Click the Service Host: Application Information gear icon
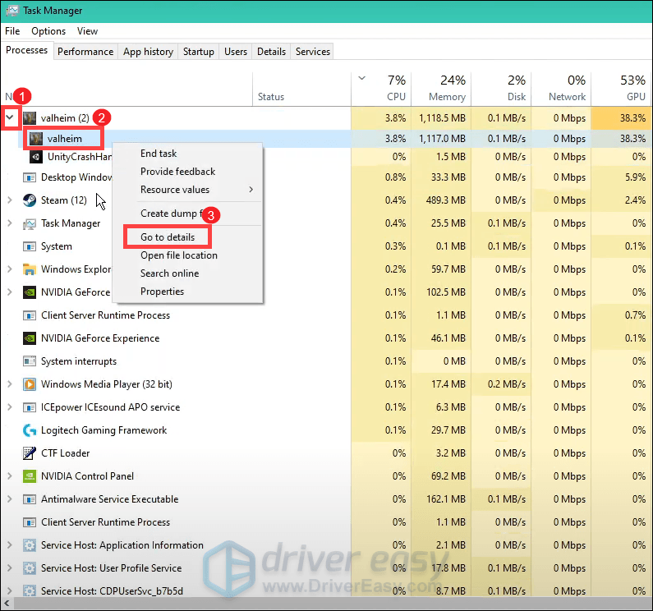653x611 pixels. point(30,545)
